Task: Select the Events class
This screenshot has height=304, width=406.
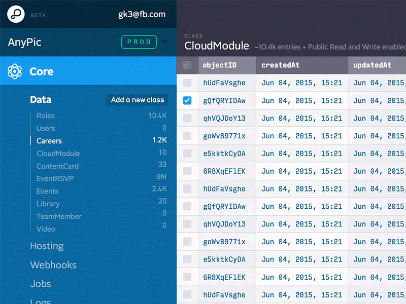Action: click(x=47, y=192)
